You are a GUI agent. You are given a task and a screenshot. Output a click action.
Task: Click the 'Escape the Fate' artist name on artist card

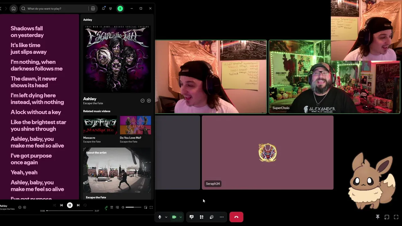96,197
